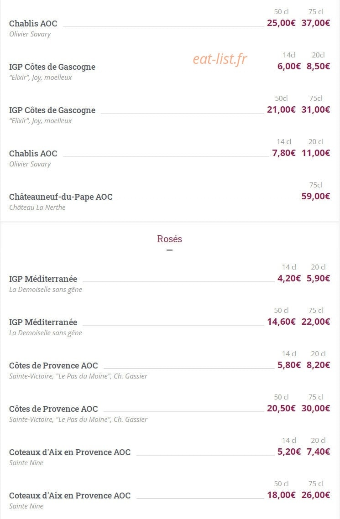Select Côtes de Provence 8,20€ price
340x519 pixels.
318,365
